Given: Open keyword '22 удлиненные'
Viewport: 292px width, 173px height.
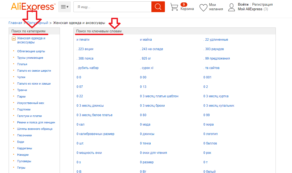Looking at the screenshot, I should pyautogui.click(x=216, y=40).
